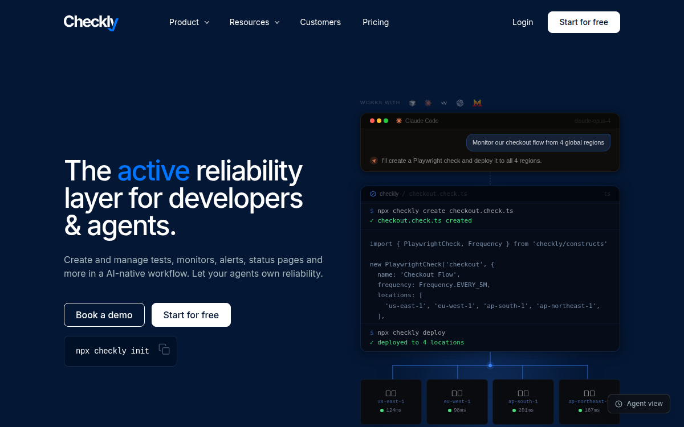Select the eu-west-1 region card
684x427 pixels.
[x=457, y=402]
